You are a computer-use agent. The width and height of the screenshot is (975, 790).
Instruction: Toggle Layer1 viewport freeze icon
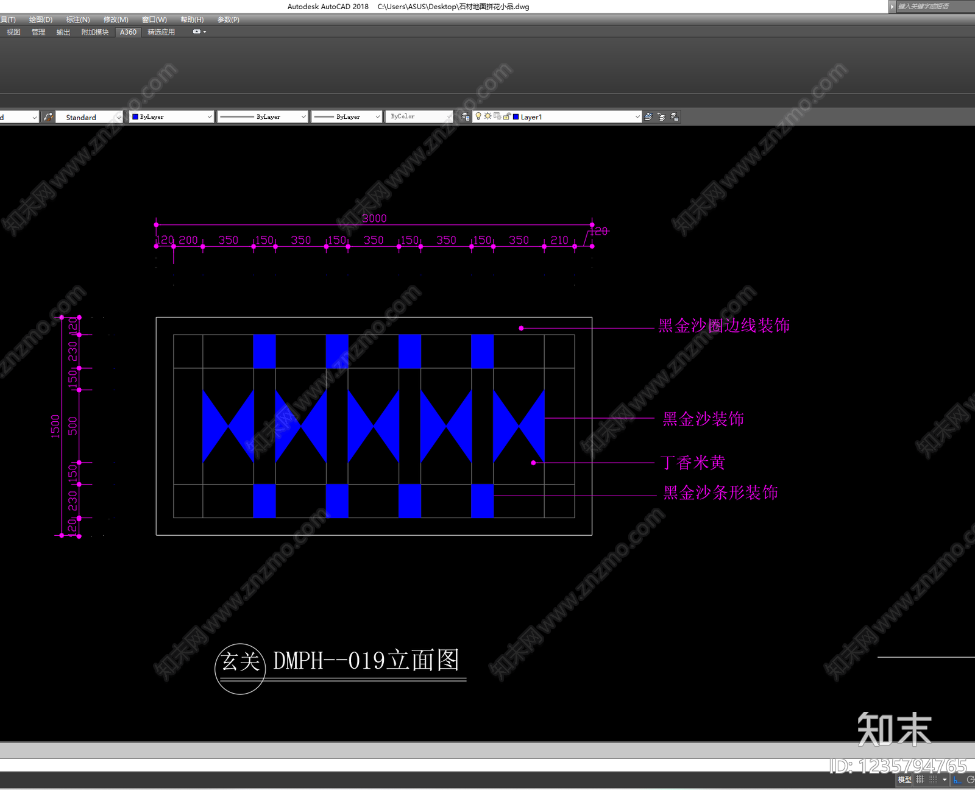pyautogui.click(x=497, y=116)
